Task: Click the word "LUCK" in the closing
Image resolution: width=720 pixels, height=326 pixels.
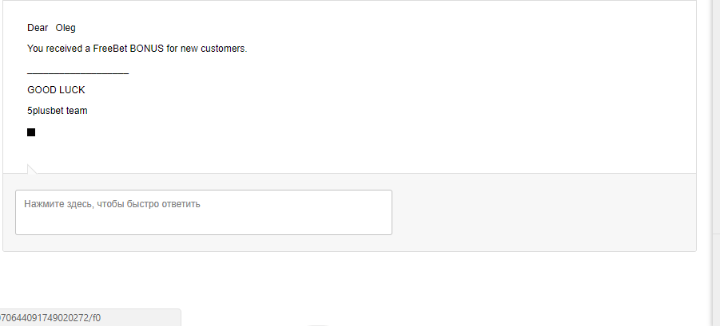Action: (x=72, y=90)
